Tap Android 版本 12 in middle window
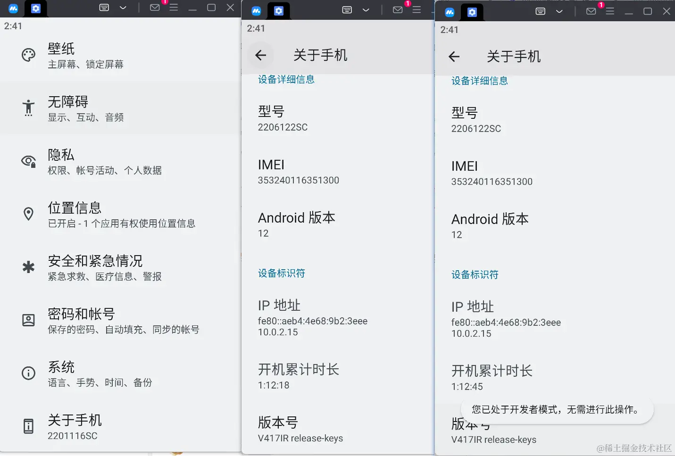The width and height of the screenshot is (675, 456). [338, 224]
